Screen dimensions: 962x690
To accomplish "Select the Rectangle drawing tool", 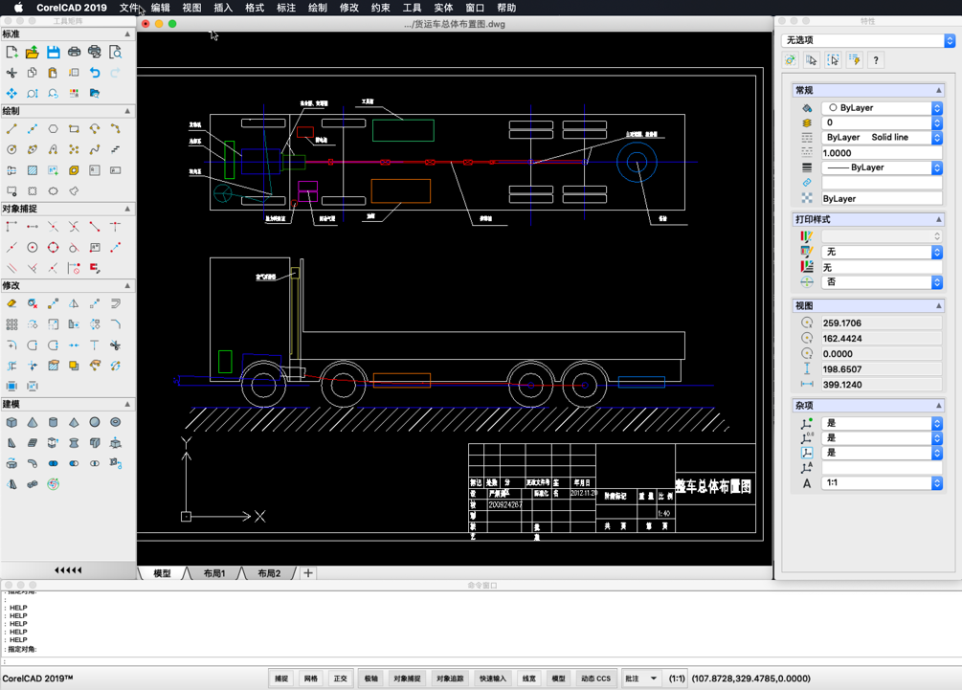I will [74, 128].
